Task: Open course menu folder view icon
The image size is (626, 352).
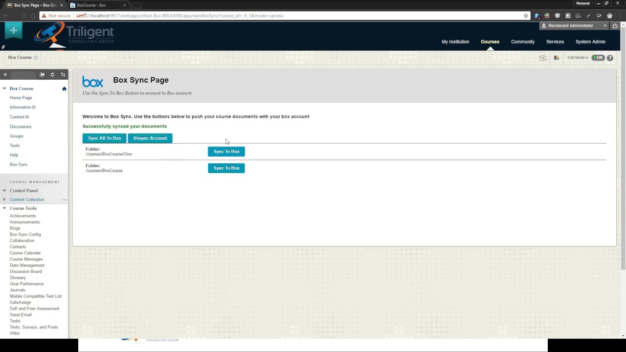Action: click(42, 75)
